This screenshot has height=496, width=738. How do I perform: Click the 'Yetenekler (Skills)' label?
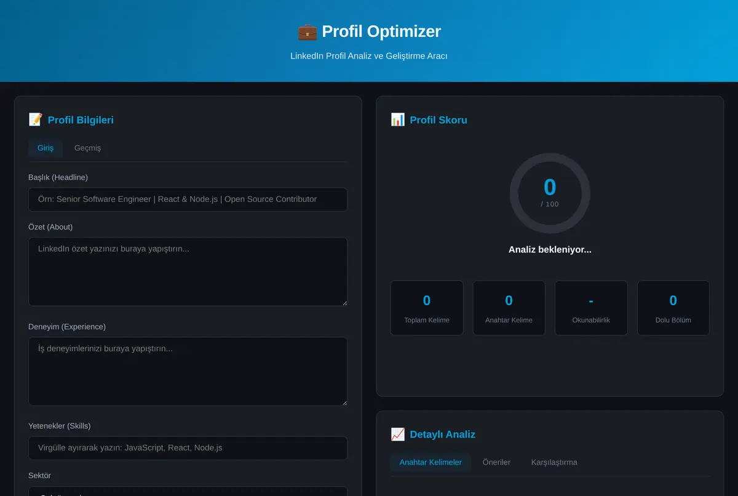coord(60,426)
